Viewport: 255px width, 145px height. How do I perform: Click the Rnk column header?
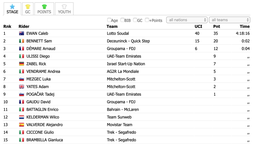coord(7,27)
